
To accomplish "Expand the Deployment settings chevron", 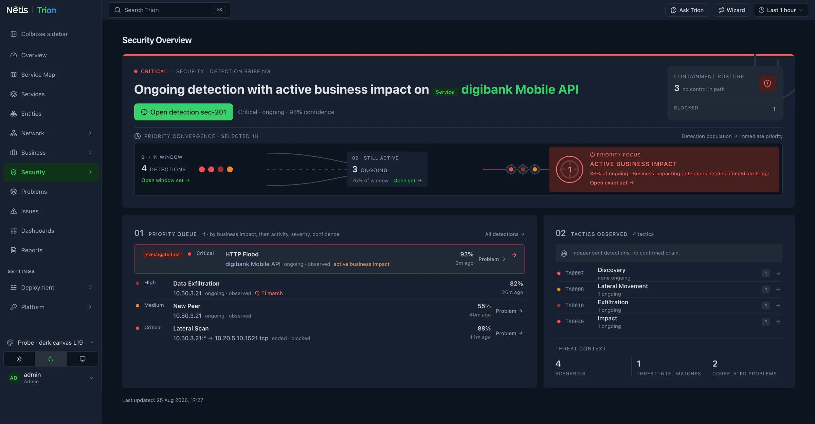I will coord(90,288).
